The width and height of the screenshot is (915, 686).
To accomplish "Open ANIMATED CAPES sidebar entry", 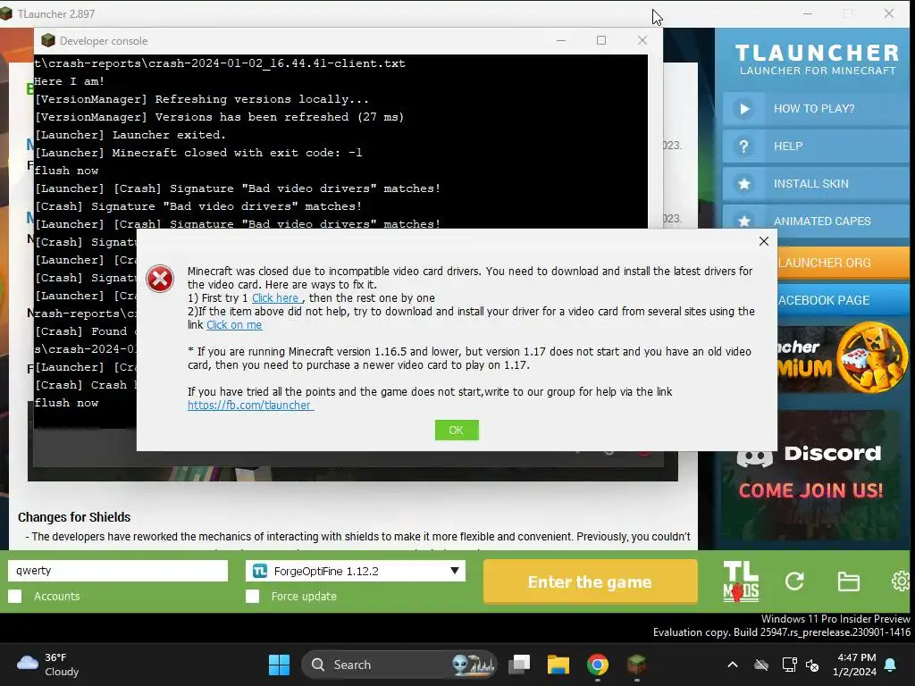I will (x=816, y=222).
